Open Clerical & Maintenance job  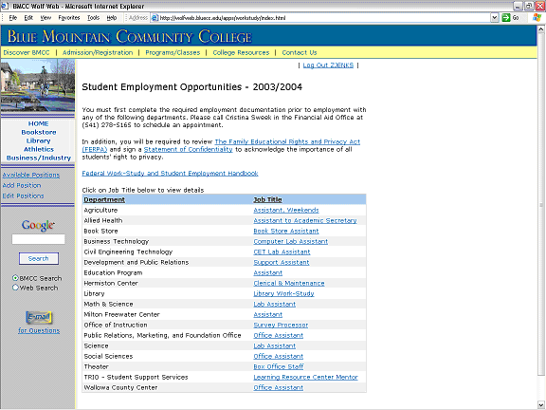click(x=289, y=284)
